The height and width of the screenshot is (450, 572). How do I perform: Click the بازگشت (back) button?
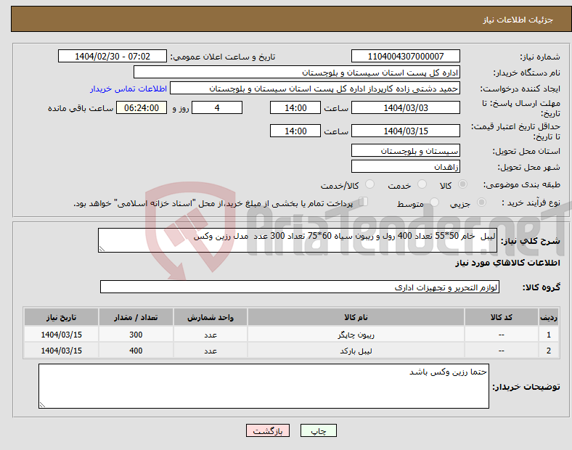click(x=268, y=430)
